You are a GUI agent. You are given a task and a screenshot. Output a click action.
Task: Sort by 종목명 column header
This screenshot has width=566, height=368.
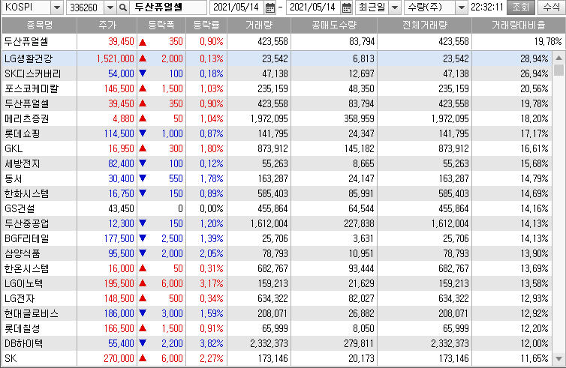click(x=39, y=25)
